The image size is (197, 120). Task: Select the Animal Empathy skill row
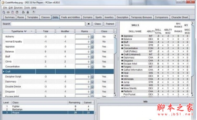pos(58,42)
